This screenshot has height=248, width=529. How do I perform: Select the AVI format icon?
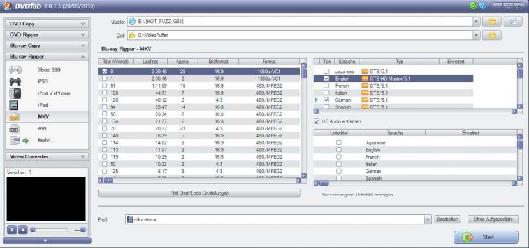coord(15,128)
